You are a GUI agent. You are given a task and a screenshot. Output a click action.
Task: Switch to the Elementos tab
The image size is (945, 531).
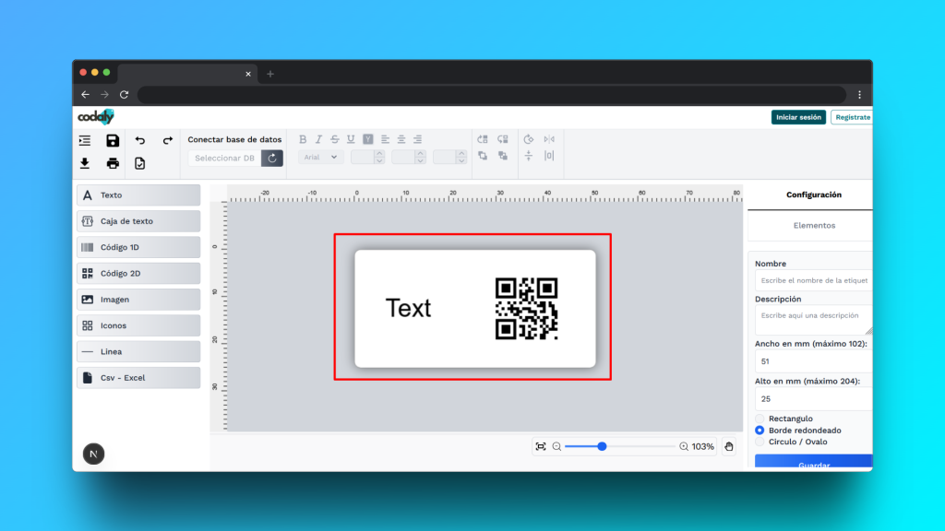click(814, 225)
